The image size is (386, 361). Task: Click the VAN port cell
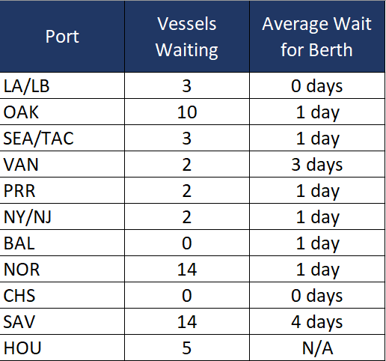(62, 164)
